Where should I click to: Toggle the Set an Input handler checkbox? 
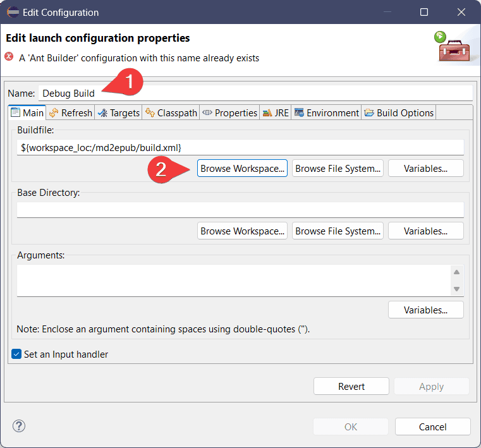click(x=16, y=354)
